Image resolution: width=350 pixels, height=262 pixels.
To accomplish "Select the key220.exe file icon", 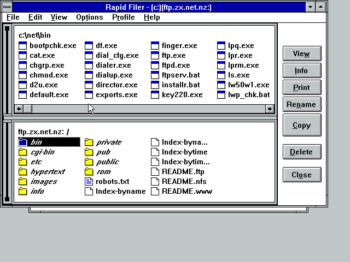I will pos(155,94).
